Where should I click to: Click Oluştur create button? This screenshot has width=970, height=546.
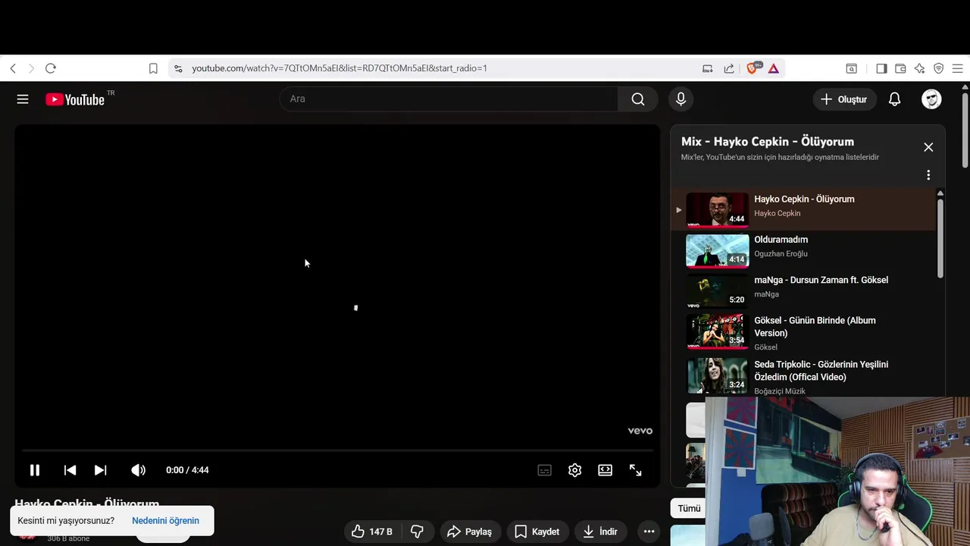tap(843, 99)
